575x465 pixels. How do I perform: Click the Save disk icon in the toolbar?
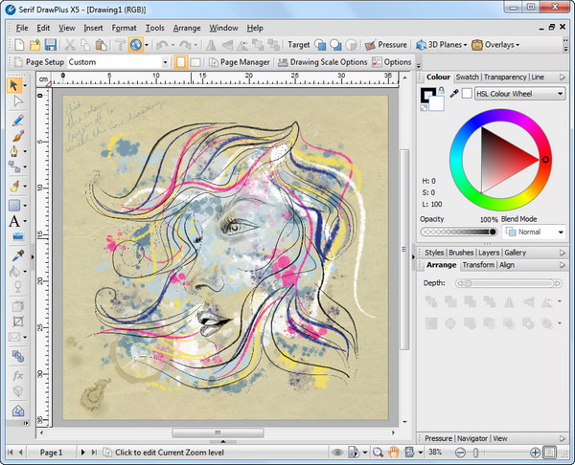tap(52, 44)
